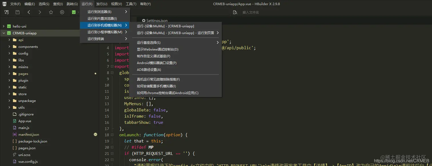Click the Save icon in the toolbar
The height and width of the screenshot is (166, 432).
(17, 12)
